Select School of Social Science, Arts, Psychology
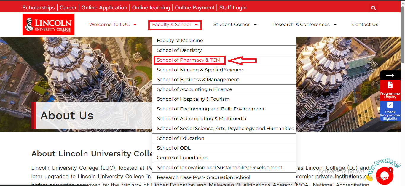This screenshot has width=405, height=186. (224, 129)
